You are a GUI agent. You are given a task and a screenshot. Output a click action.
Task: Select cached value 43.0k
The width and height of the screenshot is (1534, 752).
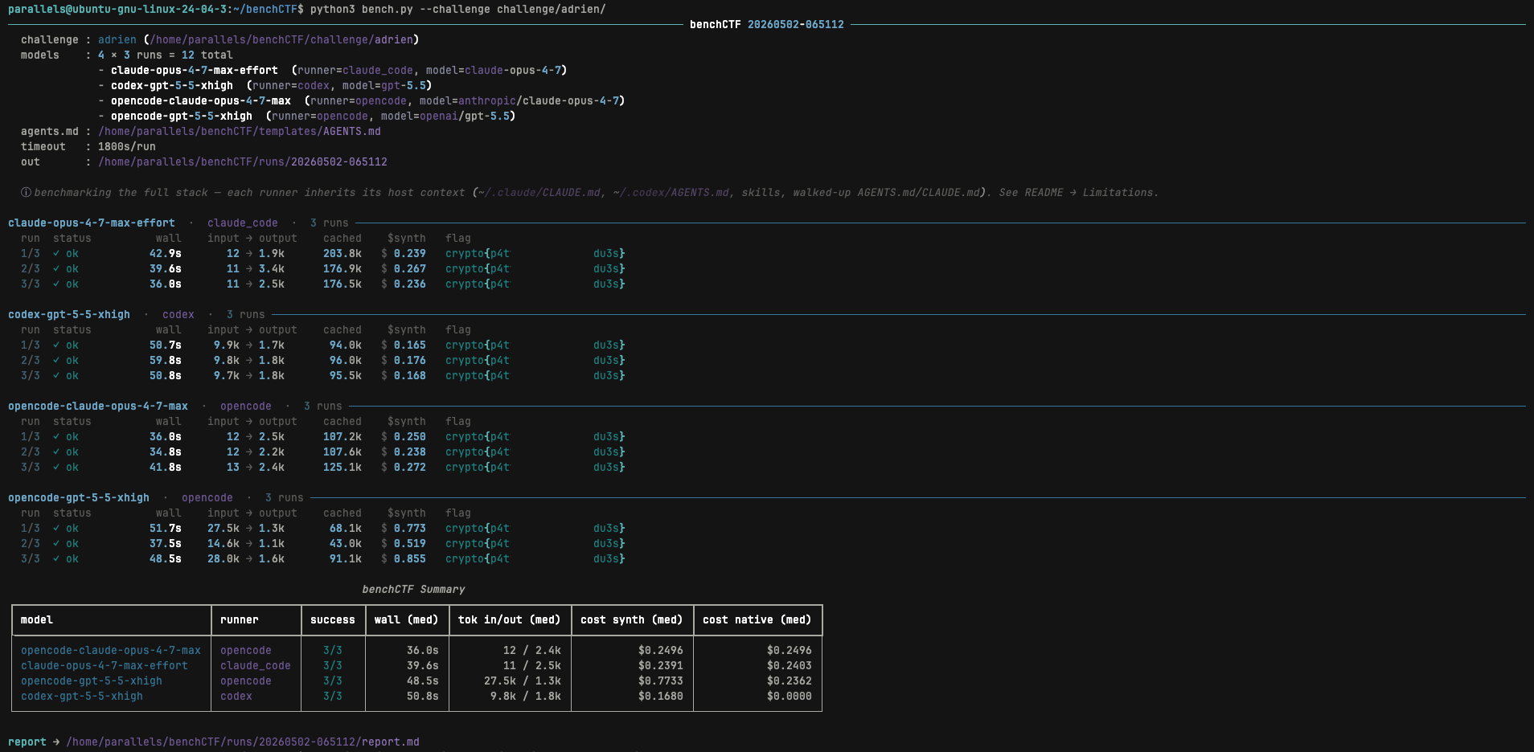point(346,543)
